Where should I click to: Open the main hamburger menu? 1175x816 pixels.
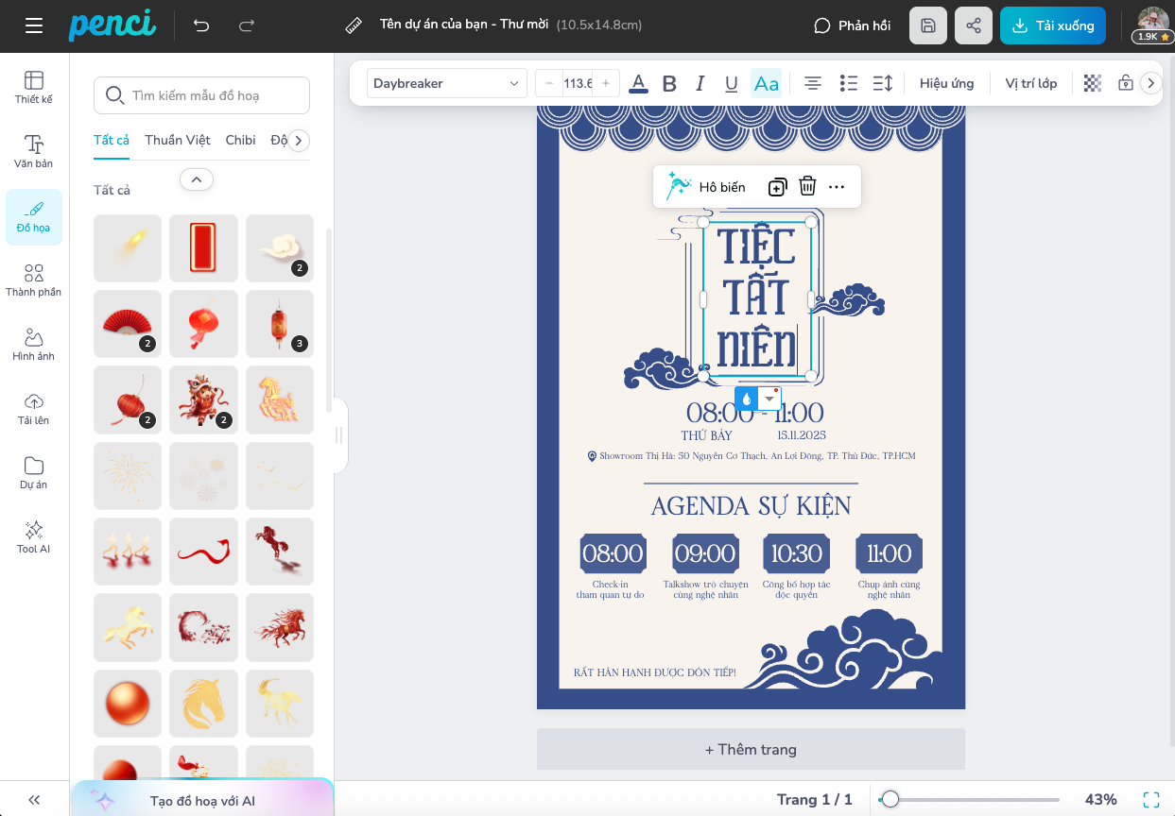(34, 25)
